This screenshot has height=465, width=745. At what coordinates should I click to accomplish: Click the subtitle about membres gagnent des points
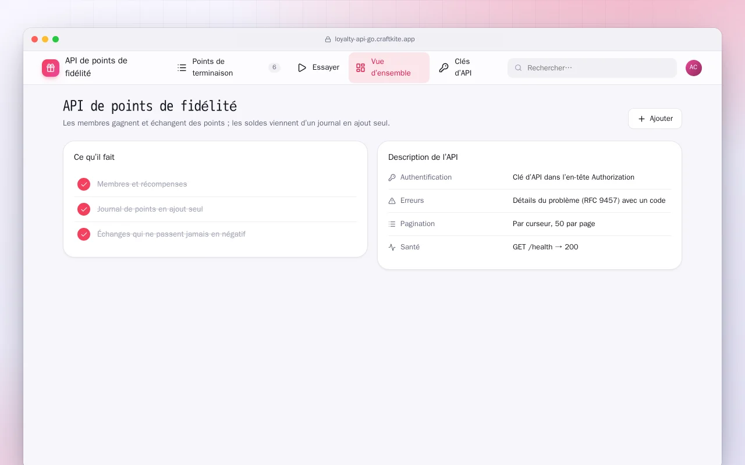226,123
